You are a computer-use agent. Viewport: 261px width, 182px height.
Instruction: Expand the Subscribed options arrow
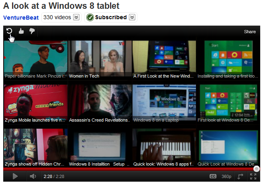click(132, 17)
